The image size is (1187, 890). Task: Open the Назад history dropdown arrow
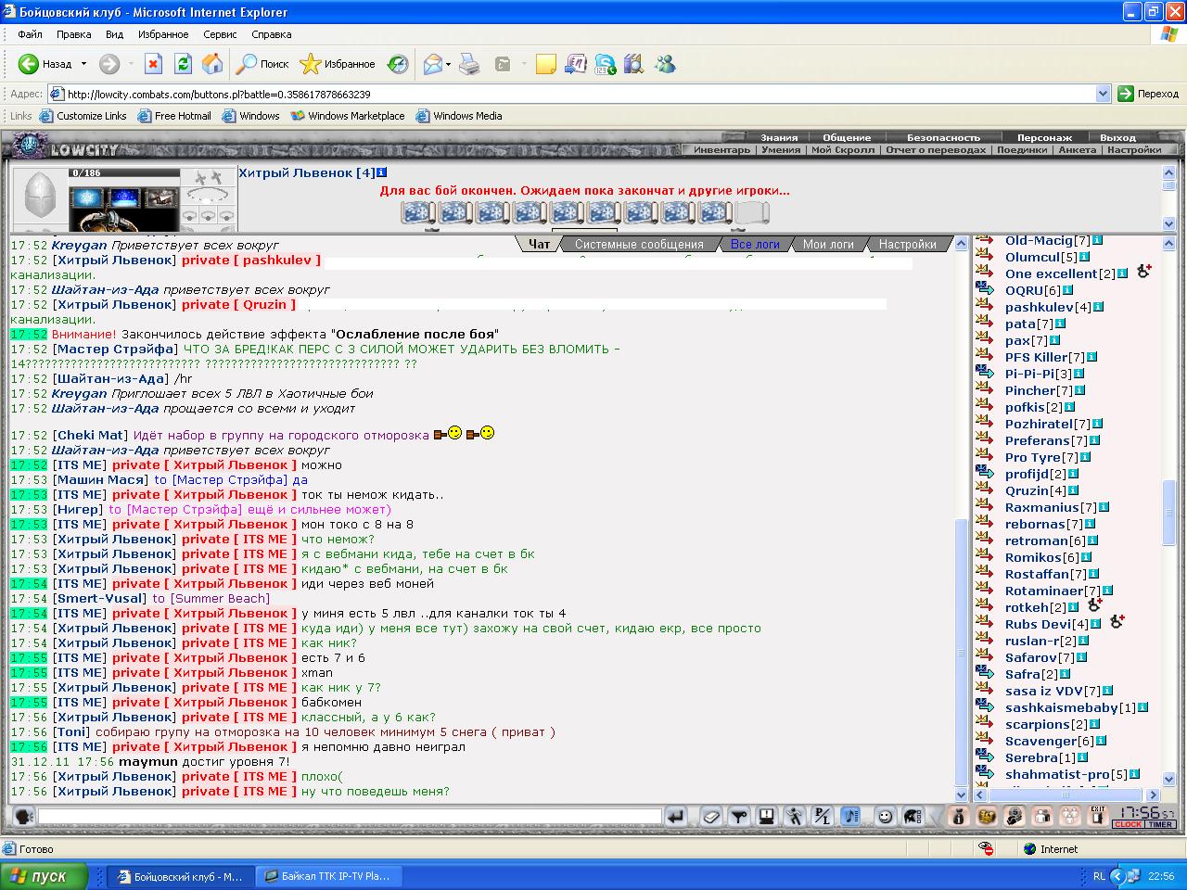click(x=83, y=64)
